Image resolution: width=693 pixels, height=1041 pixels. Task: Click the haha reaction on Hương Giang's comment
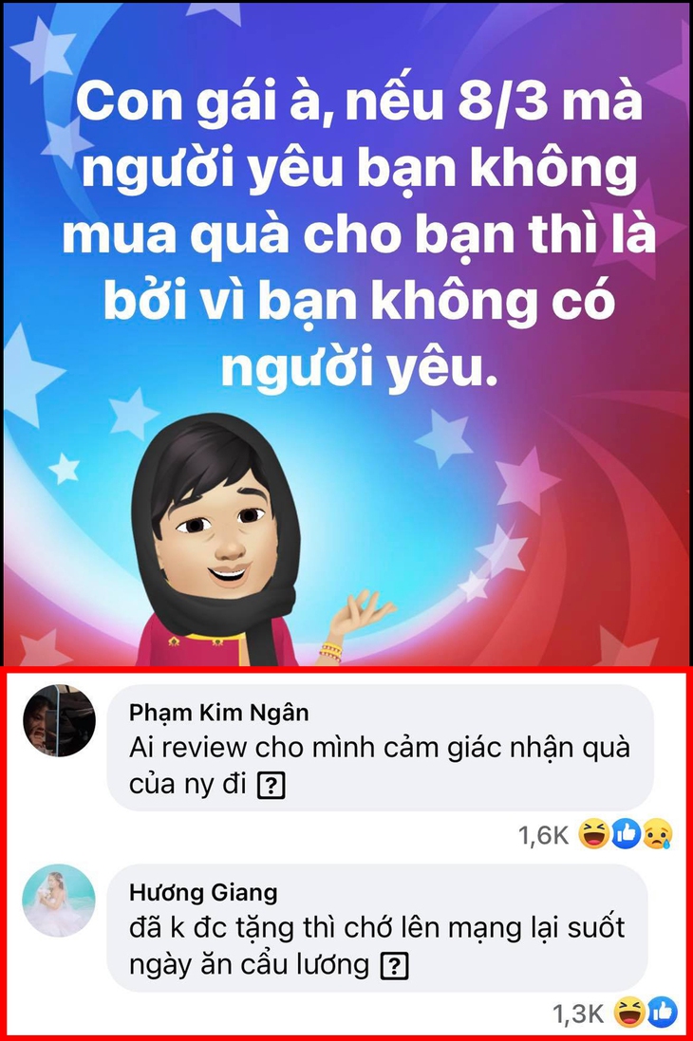629,1013
